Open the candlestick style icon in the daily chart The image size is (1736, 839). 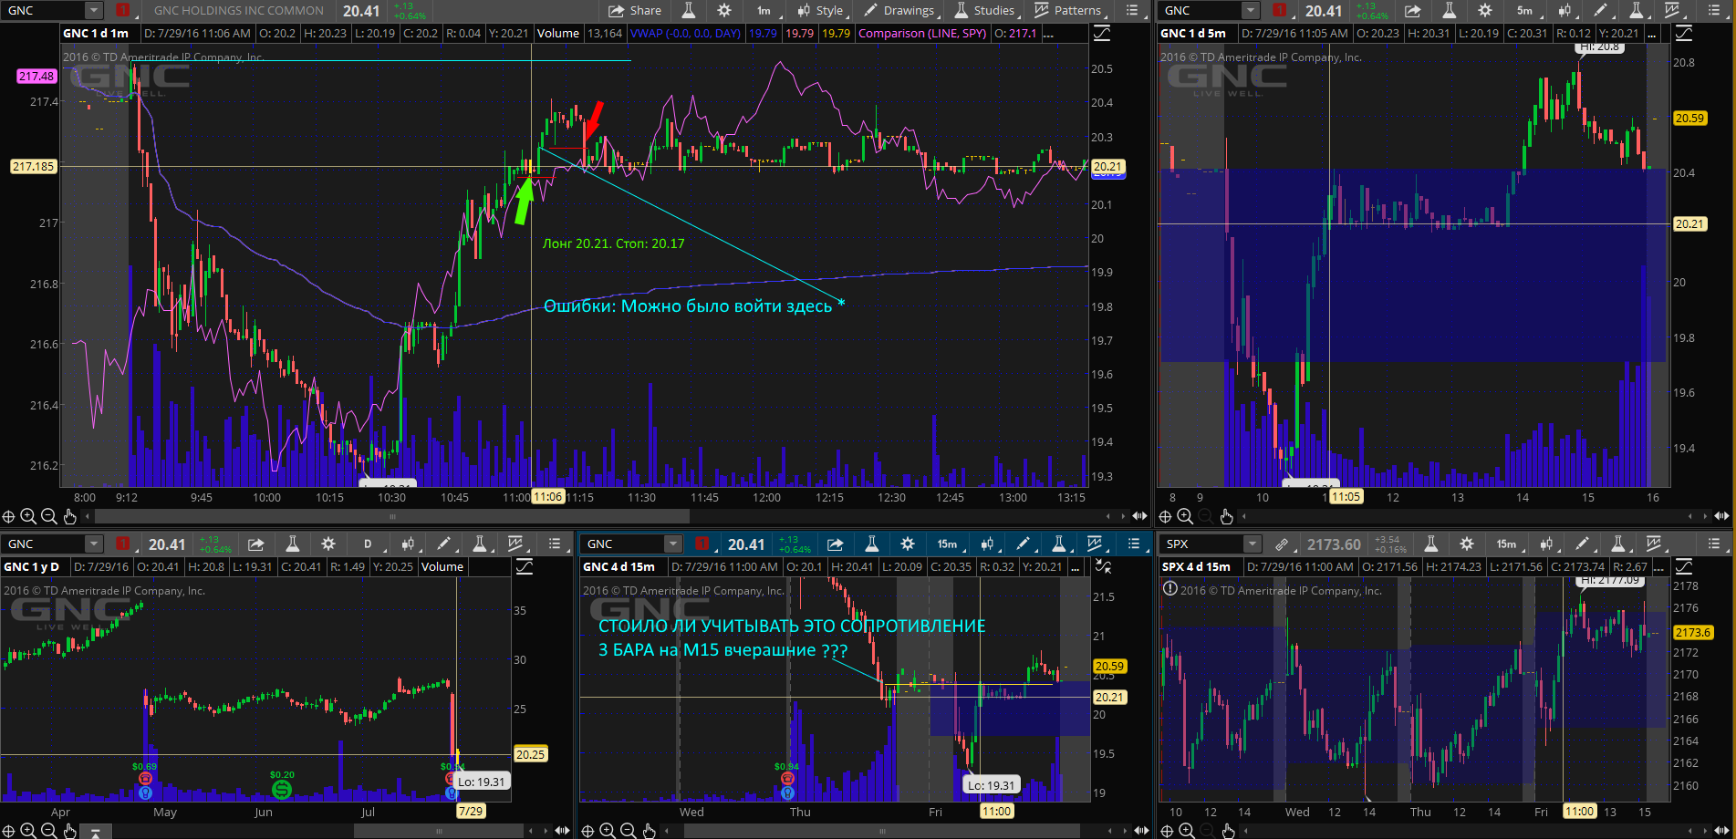coord(408,544)
